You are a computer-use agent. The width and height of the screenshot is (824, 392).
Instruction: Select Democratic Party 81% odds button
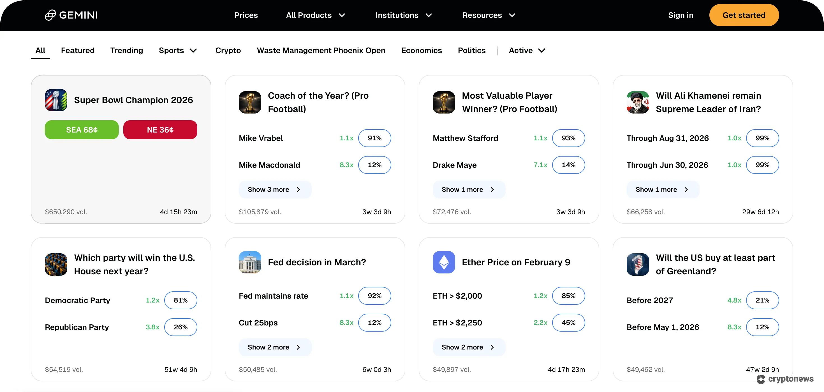point(180,300)
